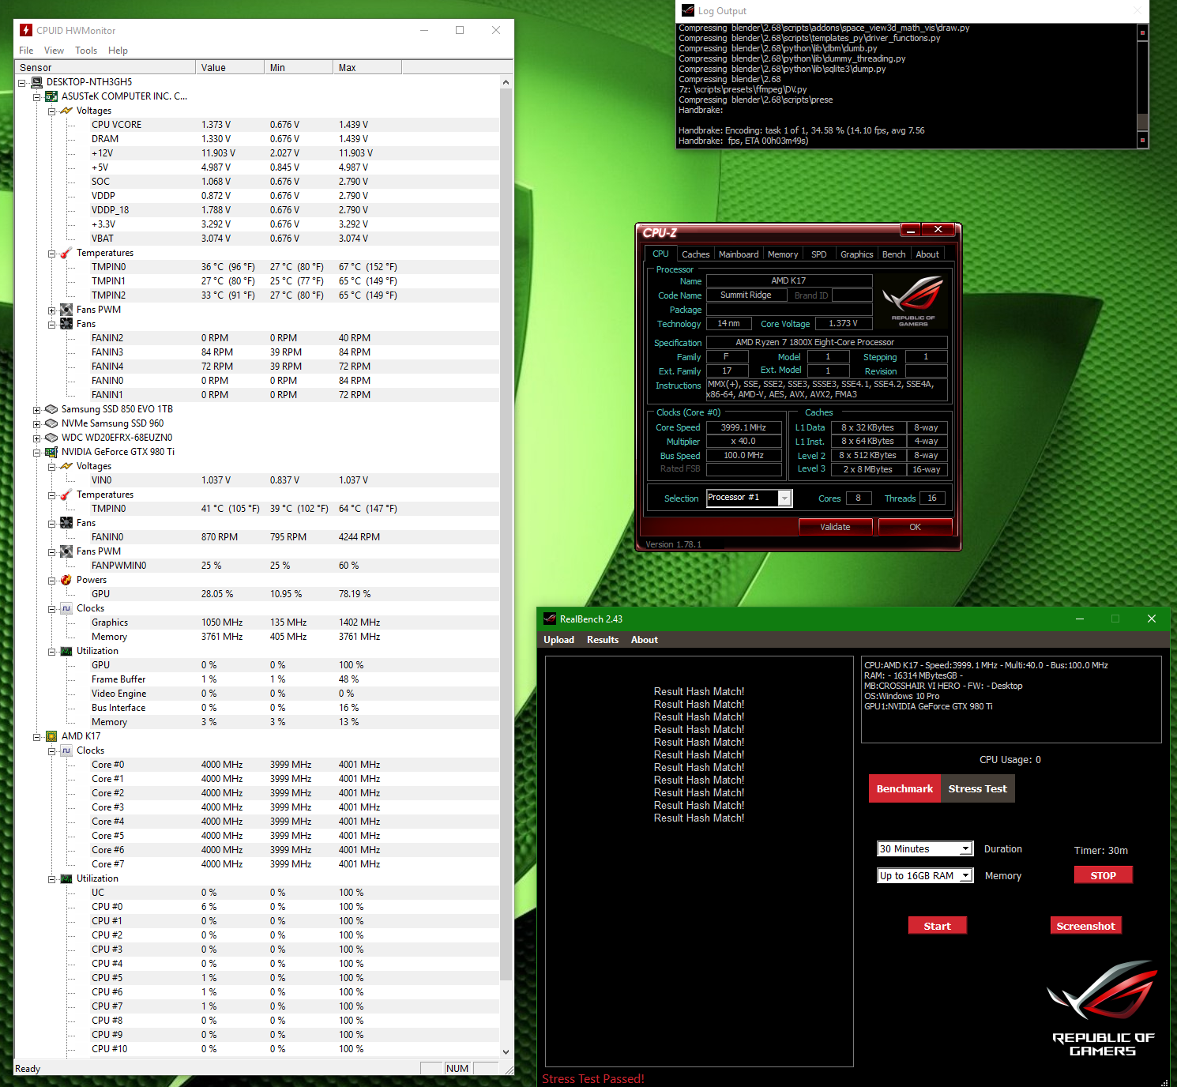1177x1087 pixels.
Task: Click the GPU Voltages icon under NVIDIA
Action: click(66, 466)
